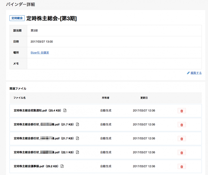This screenshot has width=208, height=175.
Task: Click PDF icon beside the 22.1 KB file
Action: 77,152
